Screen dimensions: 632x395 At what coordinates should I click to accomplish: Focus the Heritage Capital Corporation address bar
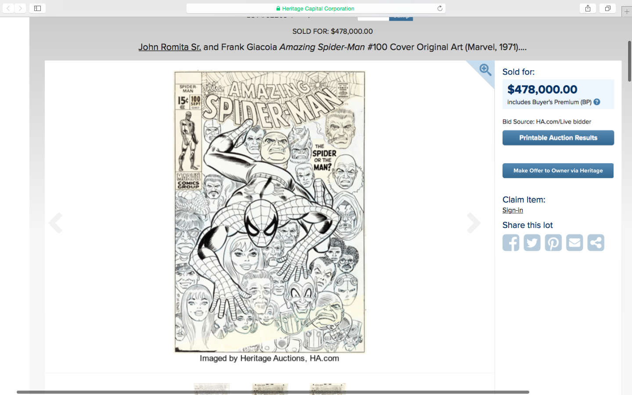(x=316, y=8)
